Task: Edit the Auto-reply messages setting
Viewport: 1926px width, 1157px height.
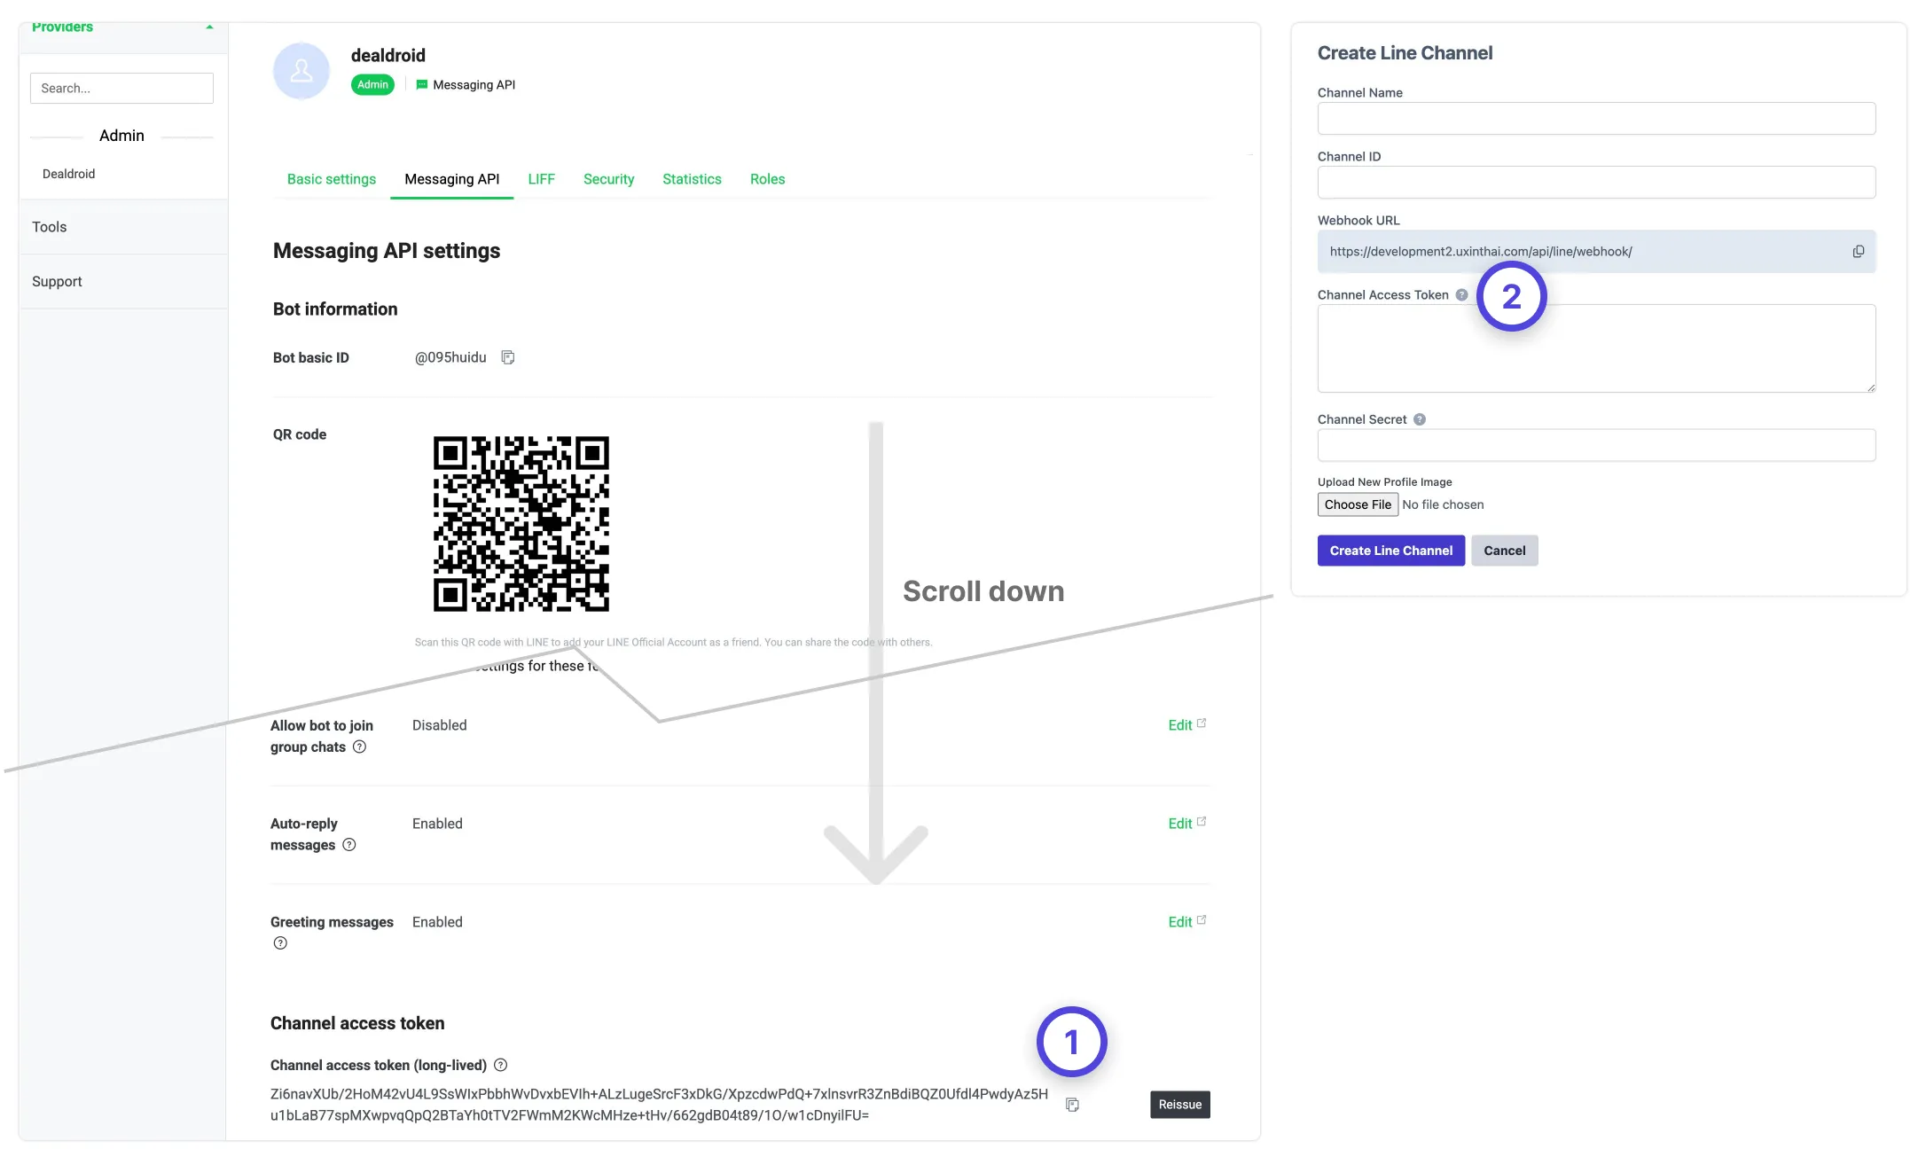Action: [1179, 823]
